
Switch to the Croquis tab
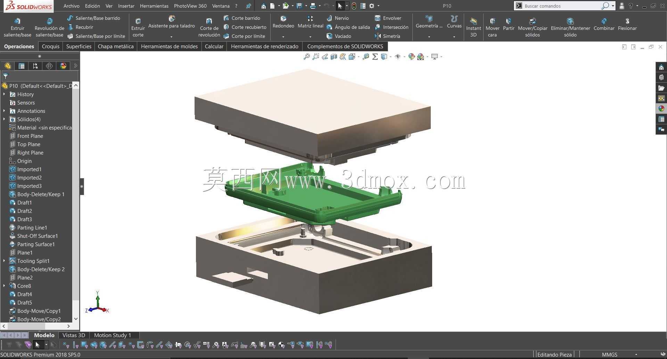pos(51,46)
